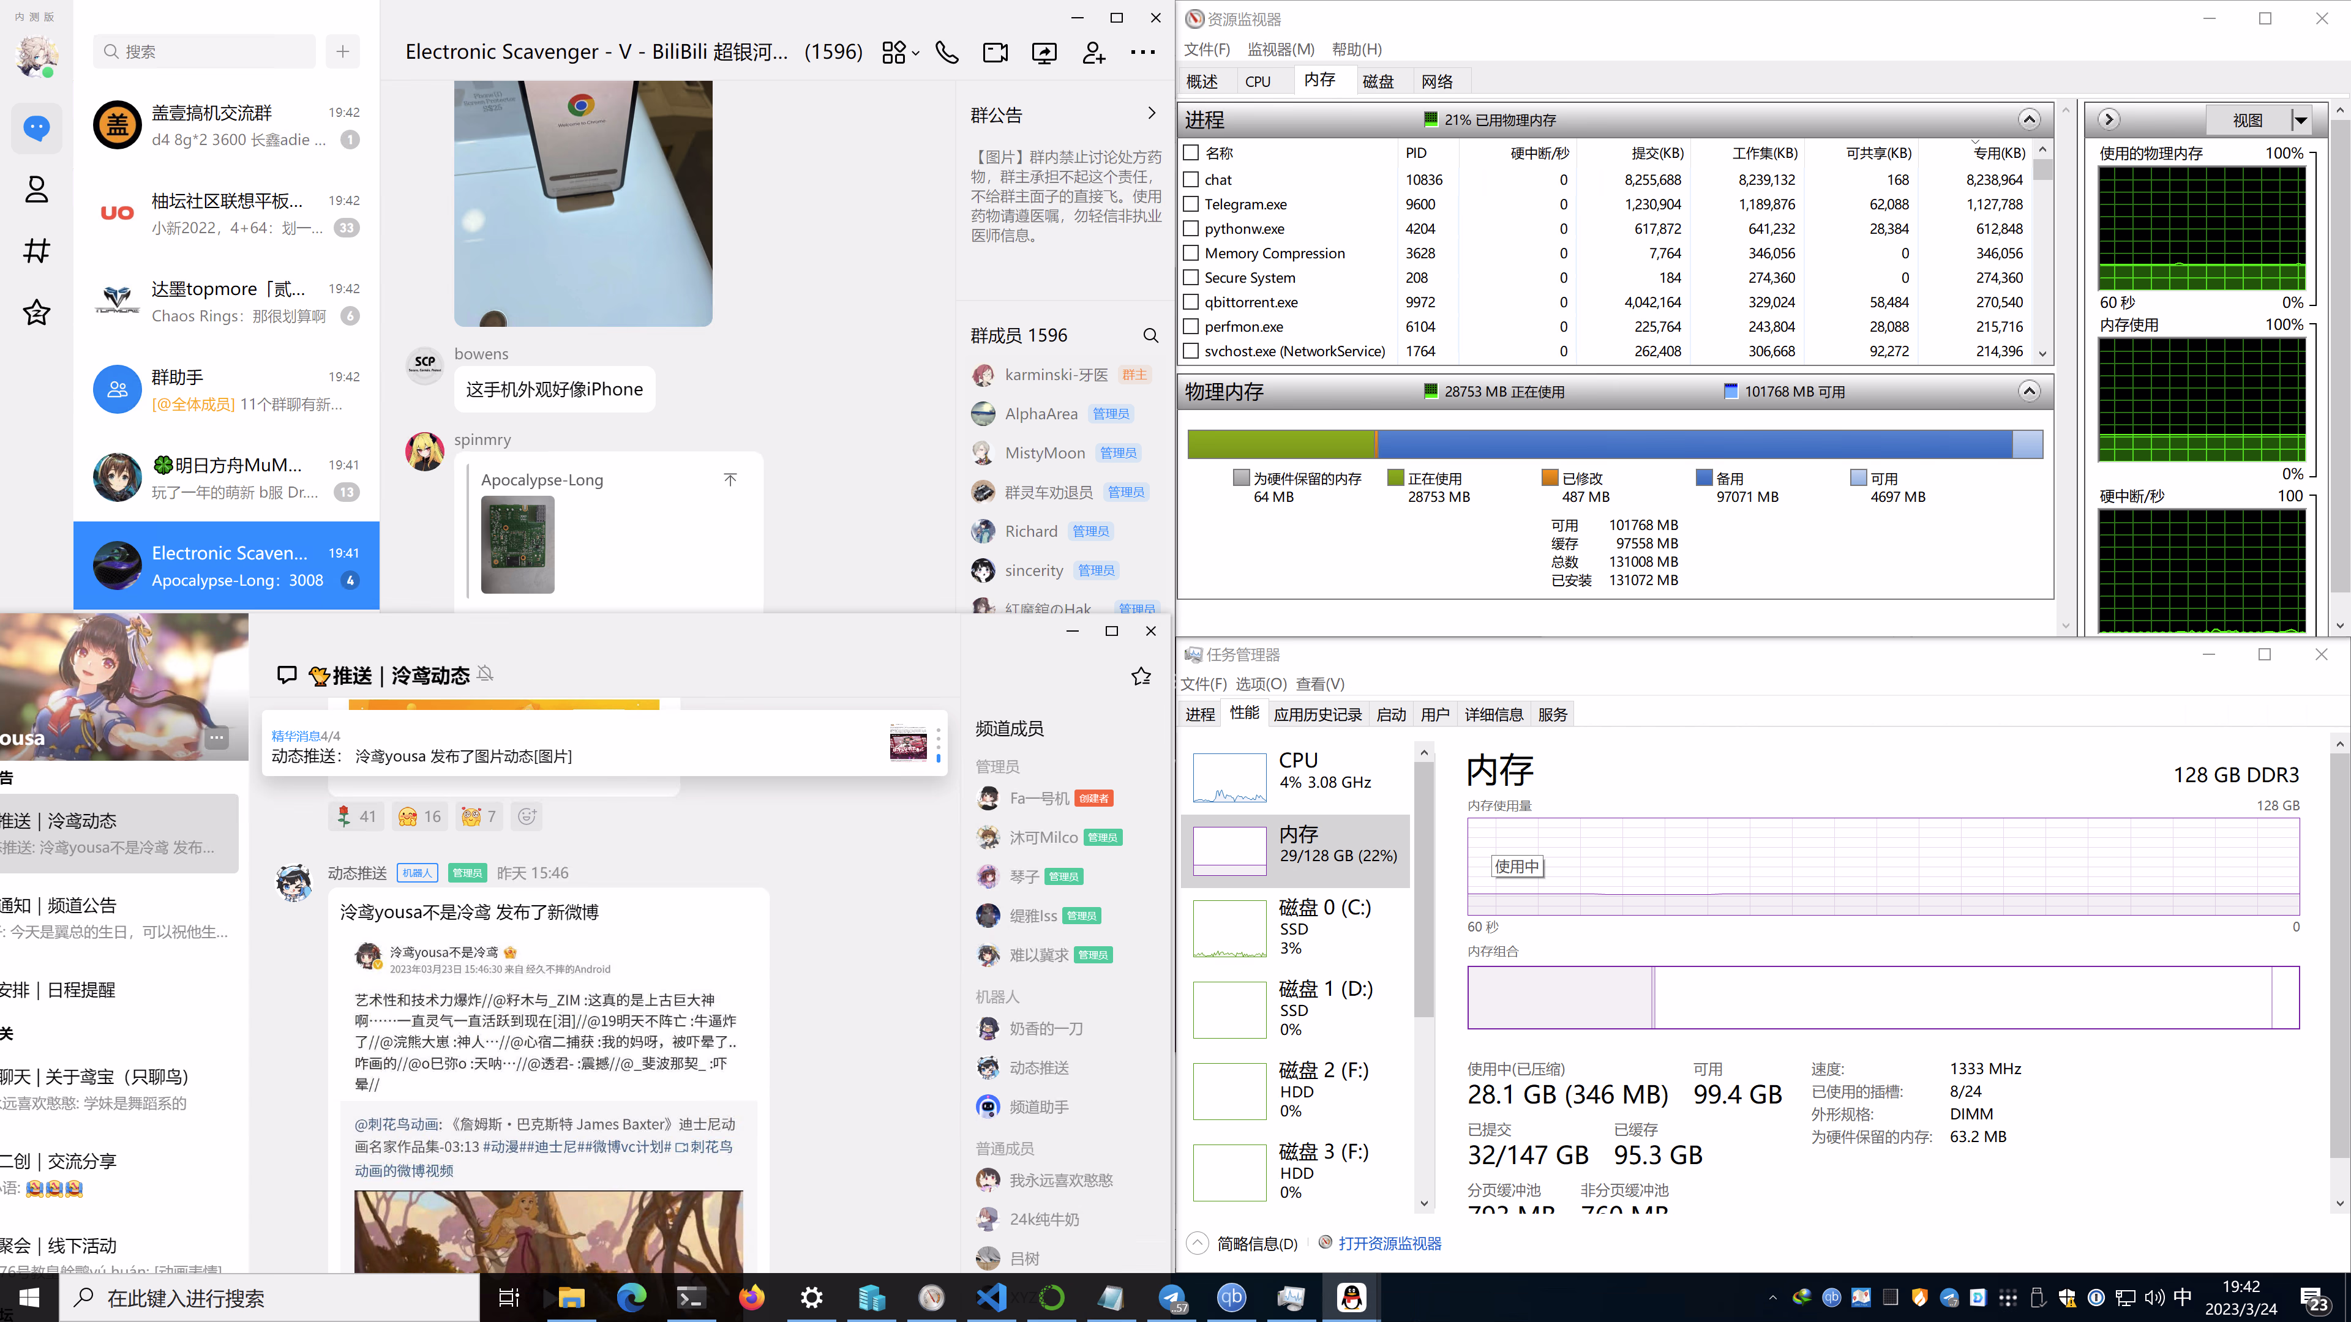Open the 视图 dropdown arrow

pyautogui.click(x=2300, y=119)
